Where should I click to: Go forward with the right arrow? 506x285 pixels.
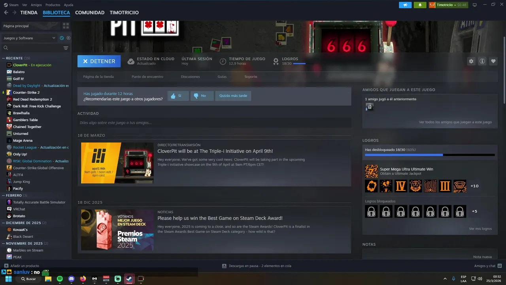tap(15, 13)
